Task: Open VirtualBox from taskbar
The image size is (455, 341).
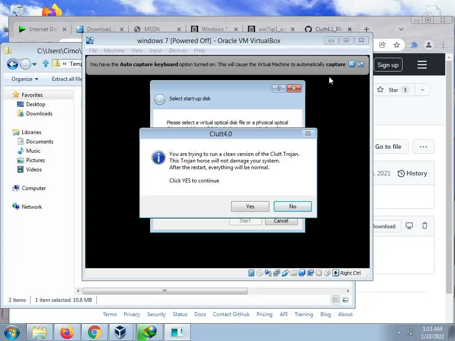Action: point(120,332)
